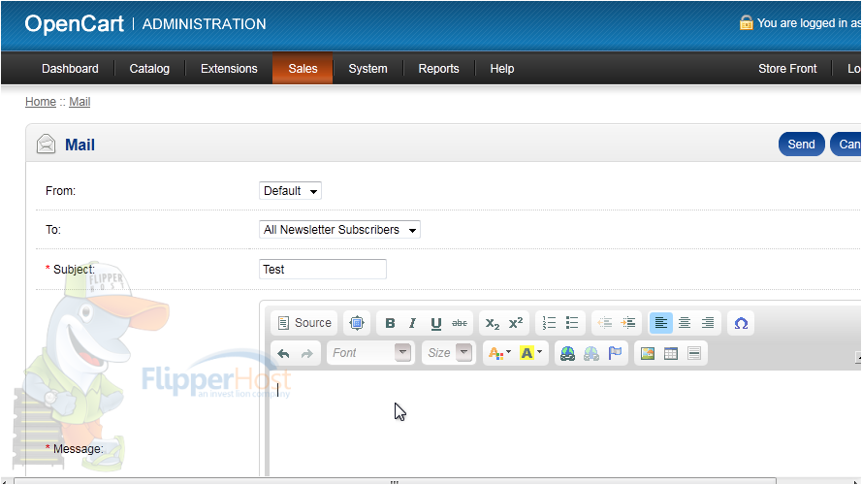Align text right
Image resolution: width=862 pixels, height=485 pixels.
tap(708, 323)
